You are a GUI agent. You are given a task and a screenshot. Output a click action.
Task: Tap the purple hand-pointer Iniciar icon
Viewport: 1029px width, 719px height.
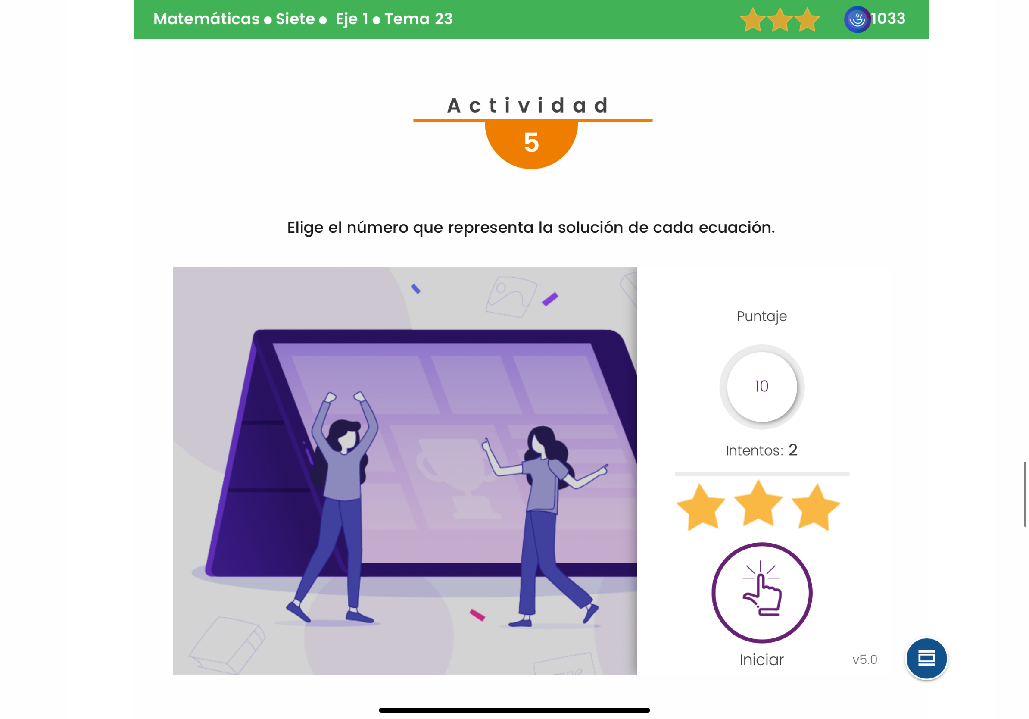pos(761,593)
